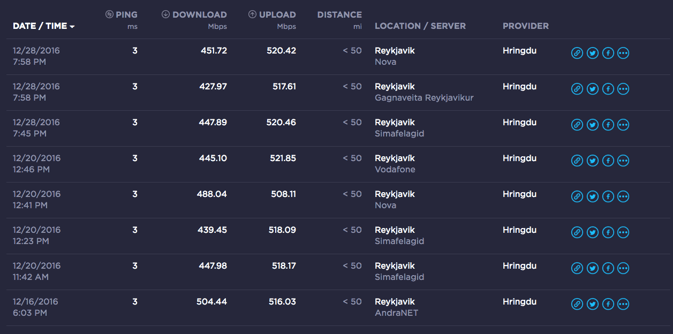Click the Vodafone server name
673x334 pixels.
point(395,170)
